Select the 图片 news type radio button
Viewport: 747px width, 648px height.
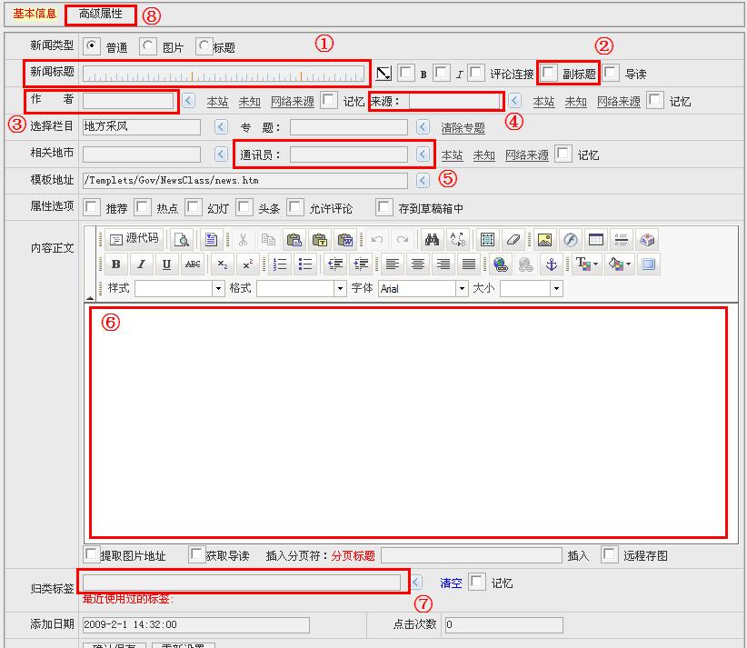[x=148, y=46]
